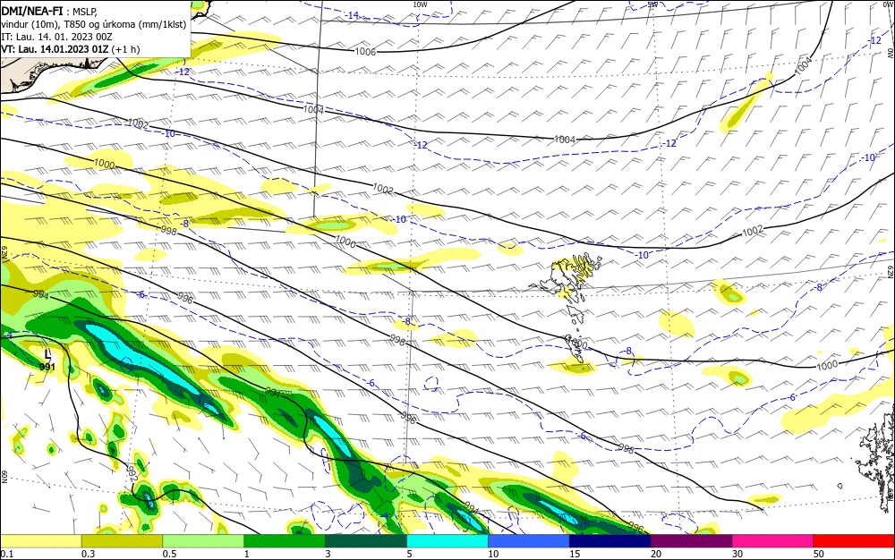Click the 1006 isobar label
The height and width of the screenshot is (560, 895).
(x=365, y=52)
